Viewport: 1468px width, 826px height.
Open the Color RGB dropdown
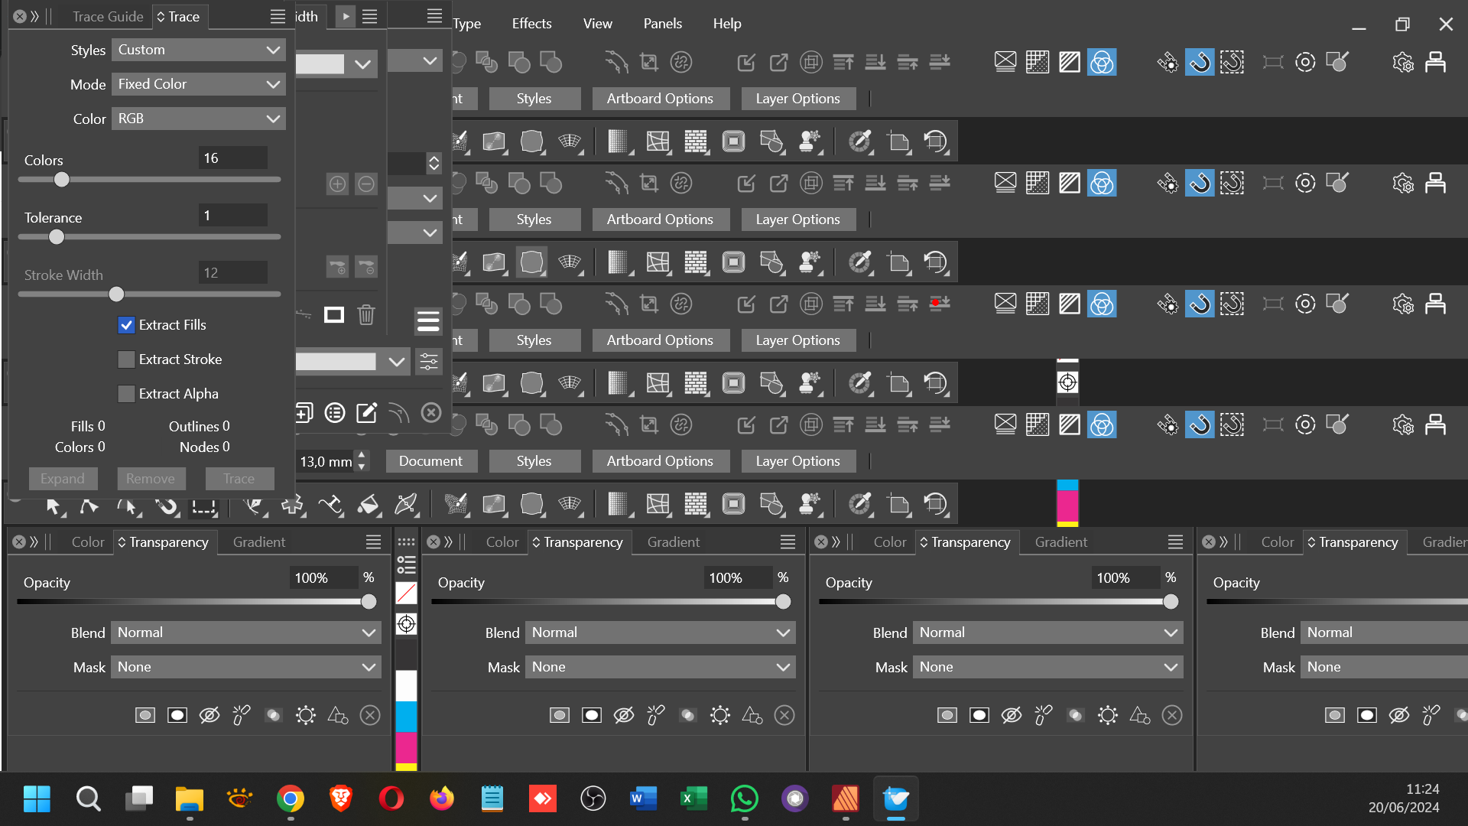[x=198, y=119]
